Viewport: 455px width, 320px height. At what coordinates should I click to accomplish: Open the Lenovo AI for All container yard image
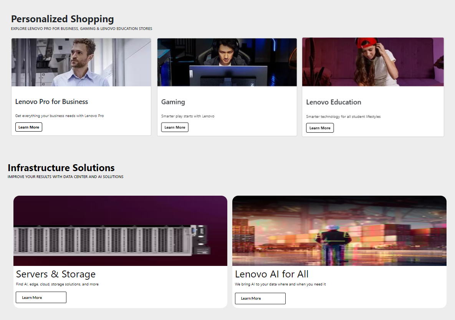pos(339,231)
